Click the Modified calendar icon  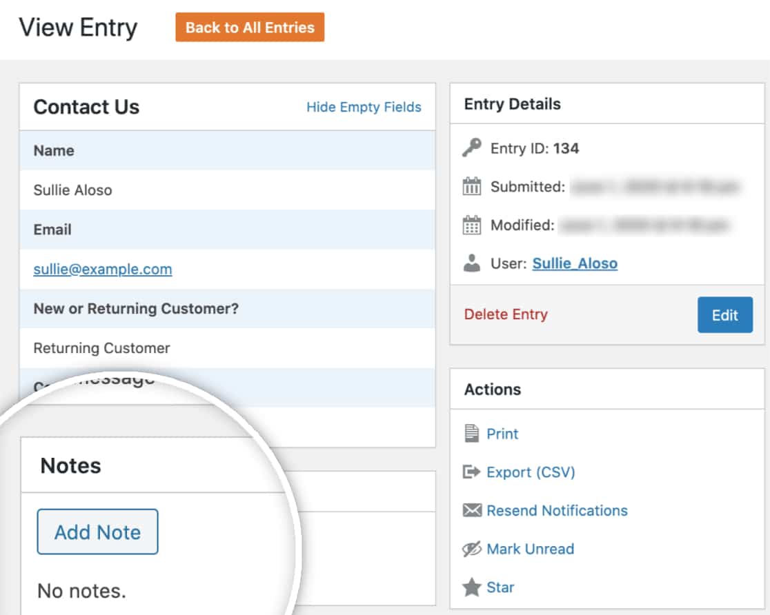tap(472, 225)
